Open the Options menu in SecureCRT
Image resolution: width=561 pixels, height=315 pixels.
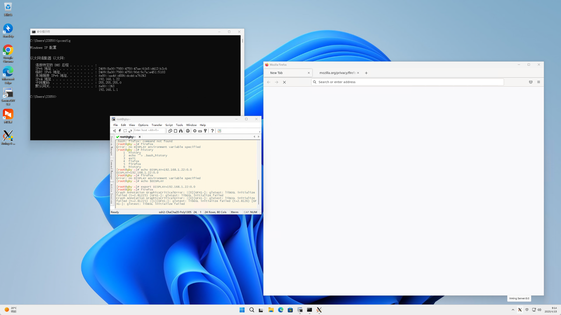[143, 125]
